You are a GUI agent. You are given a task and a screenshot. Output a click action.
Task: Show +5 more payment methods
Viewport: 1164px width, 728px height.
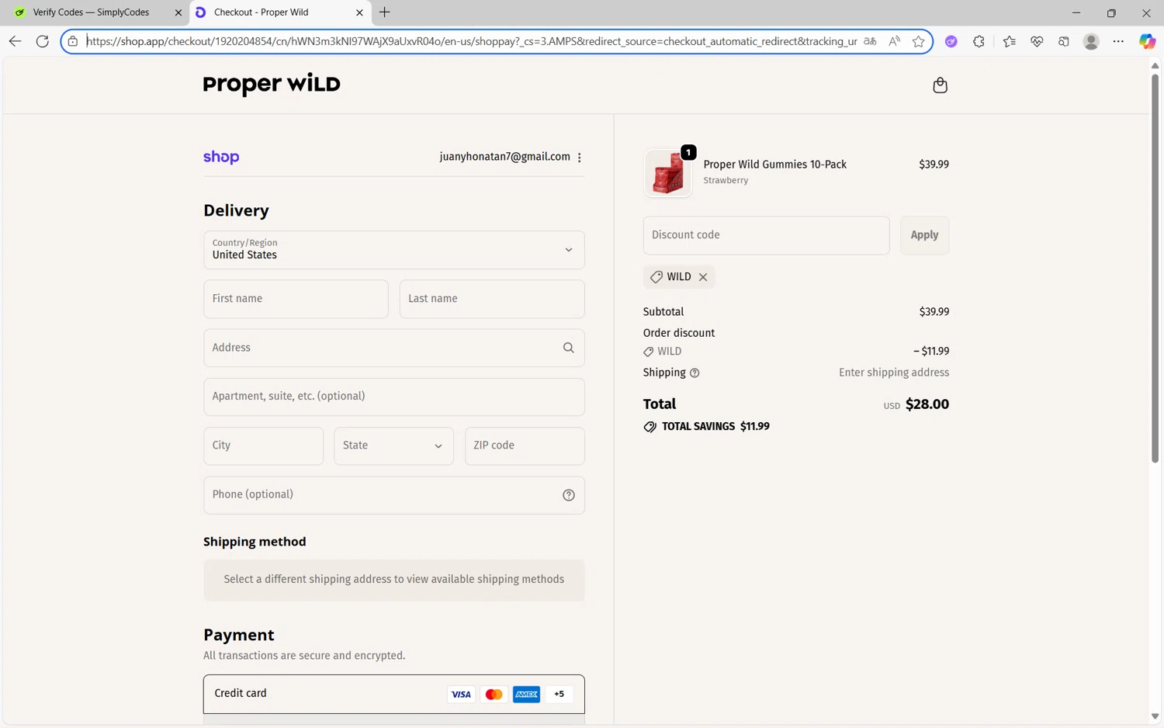click(x=559, y=695)
